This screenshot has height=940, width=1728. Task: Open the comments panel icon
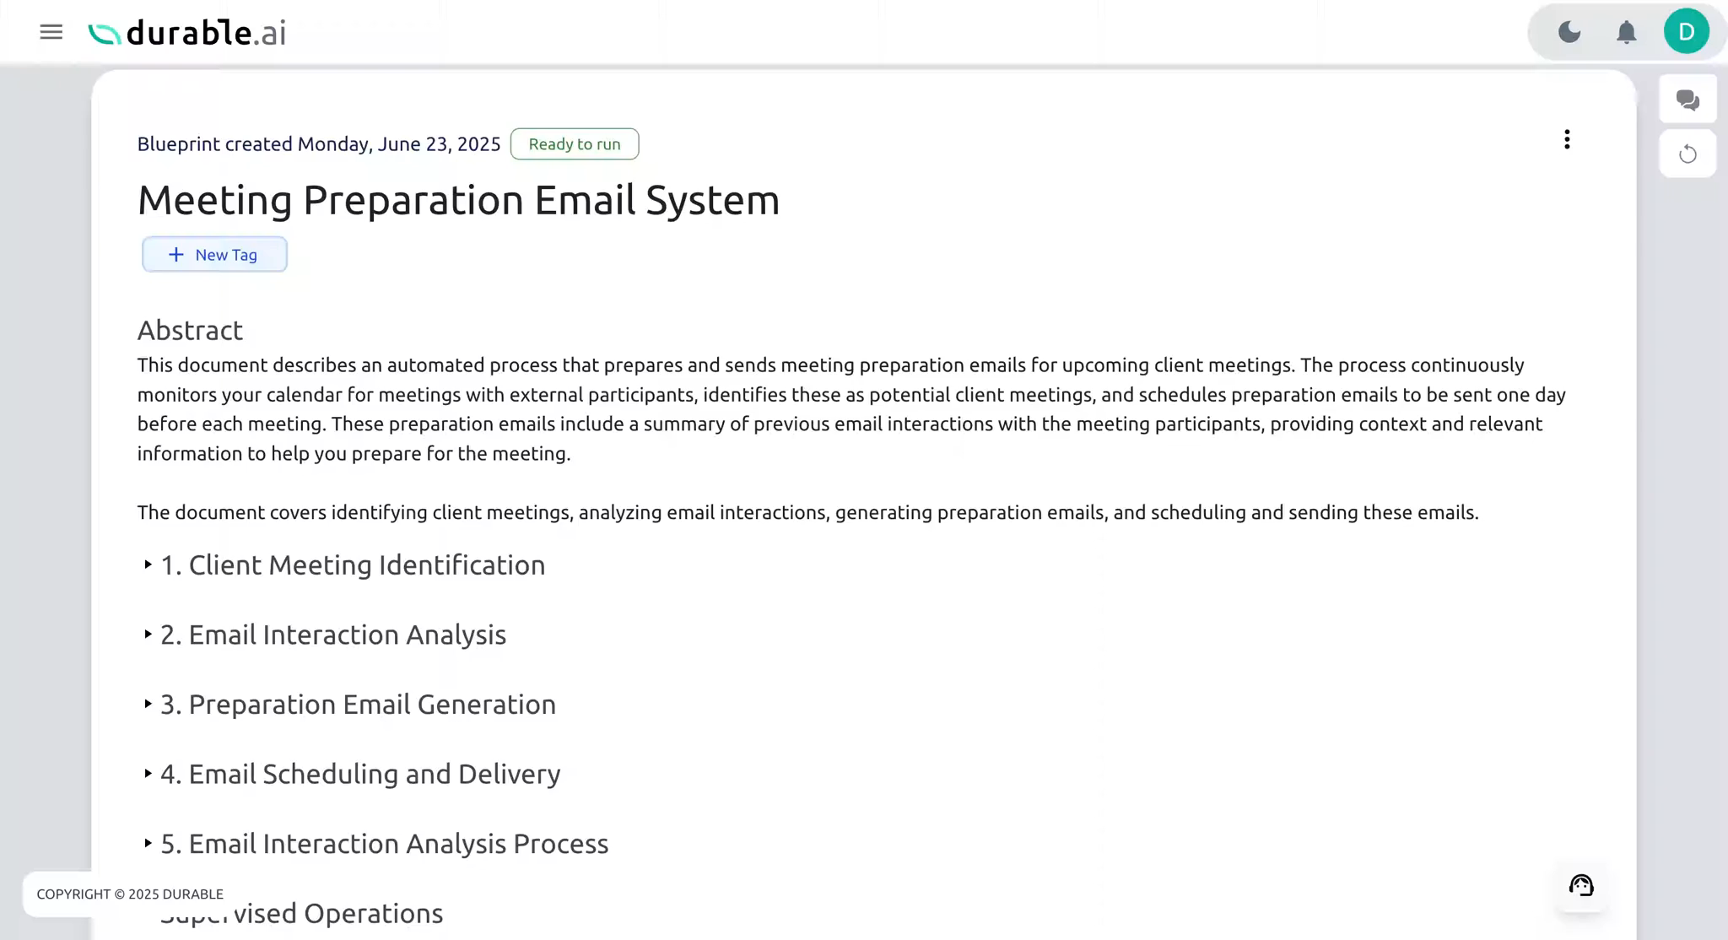coord(1687,99)
